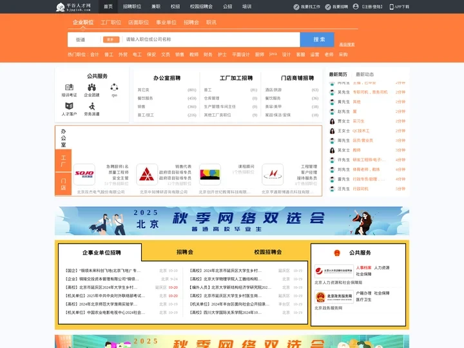Open the 企业团建 service icon
The height and width of the screenshot is (348, 464).
tap(92, 87)
